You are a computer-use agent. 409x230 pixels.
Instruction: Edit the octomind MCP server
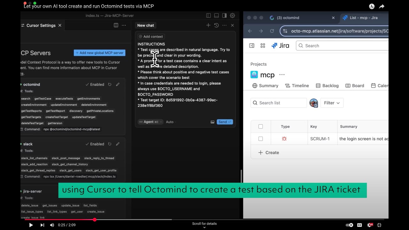(118, 85)
